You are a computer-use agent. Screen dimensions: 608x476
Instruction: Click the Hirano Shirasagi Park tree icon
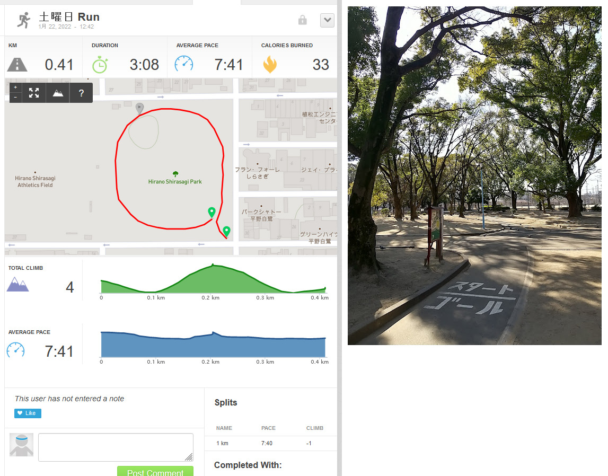pyautogui.click(x=175, y=174)
